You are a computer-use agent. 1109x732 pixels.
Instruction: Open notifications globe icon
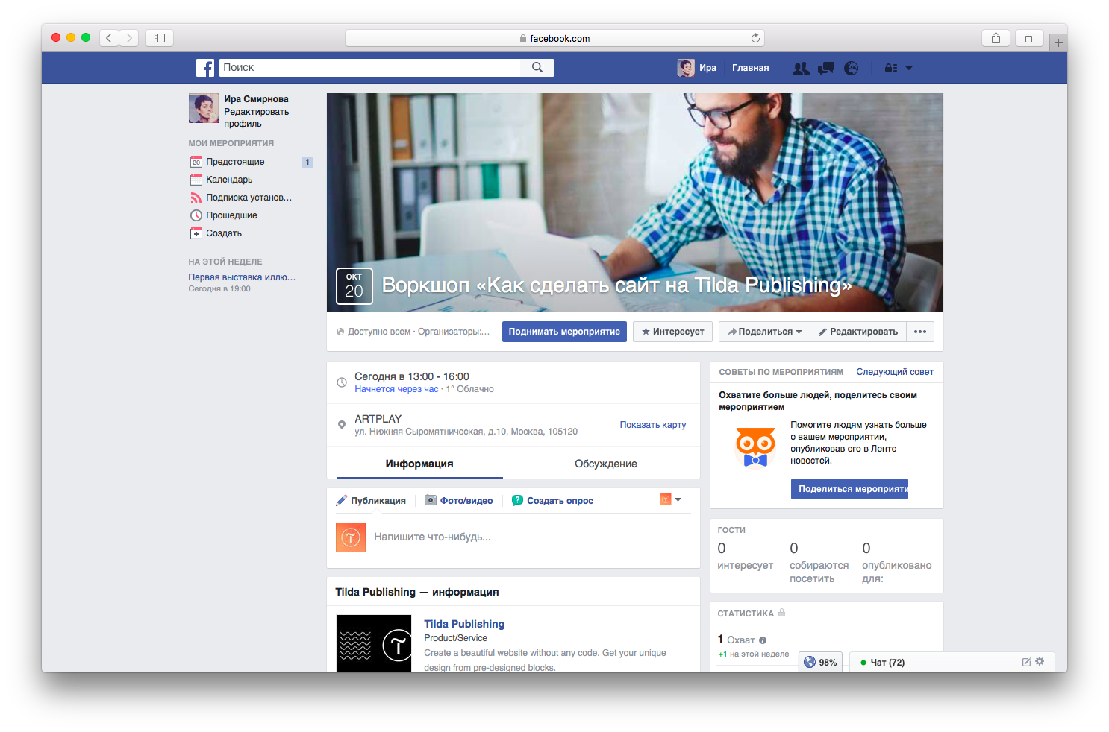[x=851, y=68]
